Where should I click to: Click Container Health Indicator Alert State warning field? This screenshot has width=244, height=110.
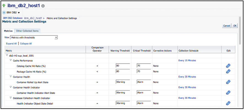(123, 92)
